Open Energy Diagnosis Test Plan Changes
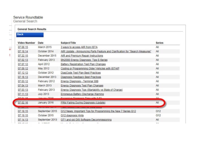This screenshot has width=200, height=148. click(x=82, y=85)
